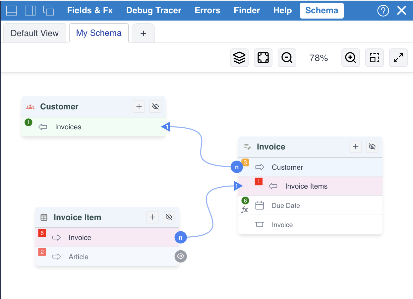Expand Invoice table with plus button
The height and width of the screenshot is (299, 413).
click(x=356, y=147)
